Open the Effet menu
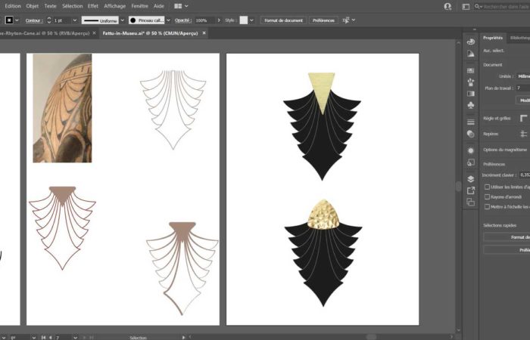Viewport: 530px width, 340px height. [x=92, y=5]
